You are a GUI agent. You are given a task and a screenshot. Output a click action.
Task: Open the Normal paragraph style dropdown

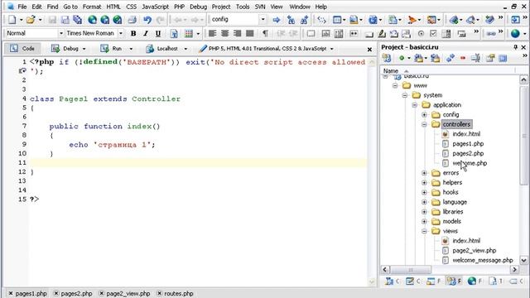tap(61, 33)
